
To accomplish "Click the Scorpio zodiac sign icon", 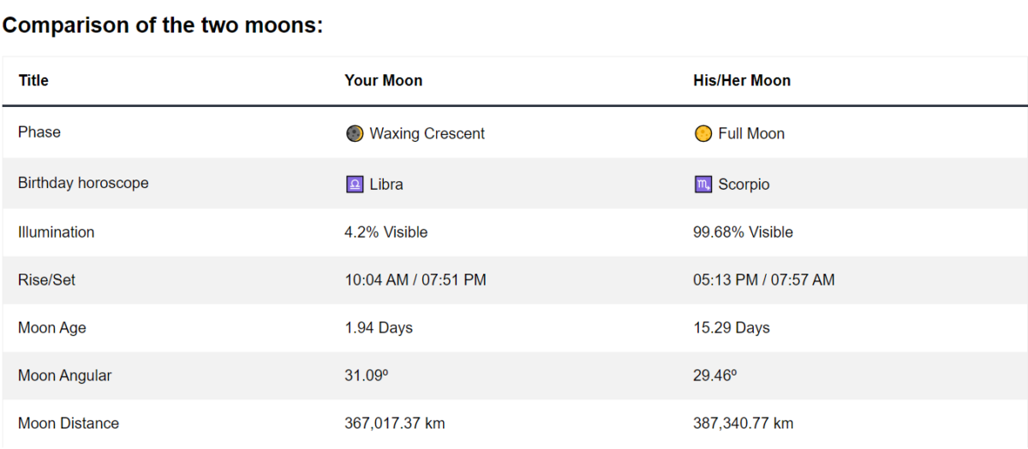I will click(703, 184).
